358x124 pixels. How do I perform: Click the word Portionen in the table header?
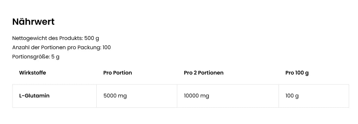210,73
